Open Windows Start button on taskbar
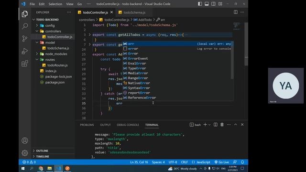The image size is (306, 172). (23, 168)
